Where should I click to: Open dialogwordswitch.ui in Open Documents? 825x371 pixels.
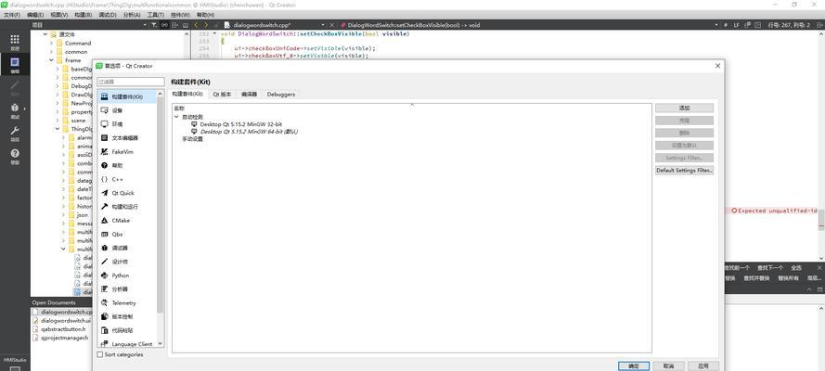pyautogui.click(x=66, y=320)
